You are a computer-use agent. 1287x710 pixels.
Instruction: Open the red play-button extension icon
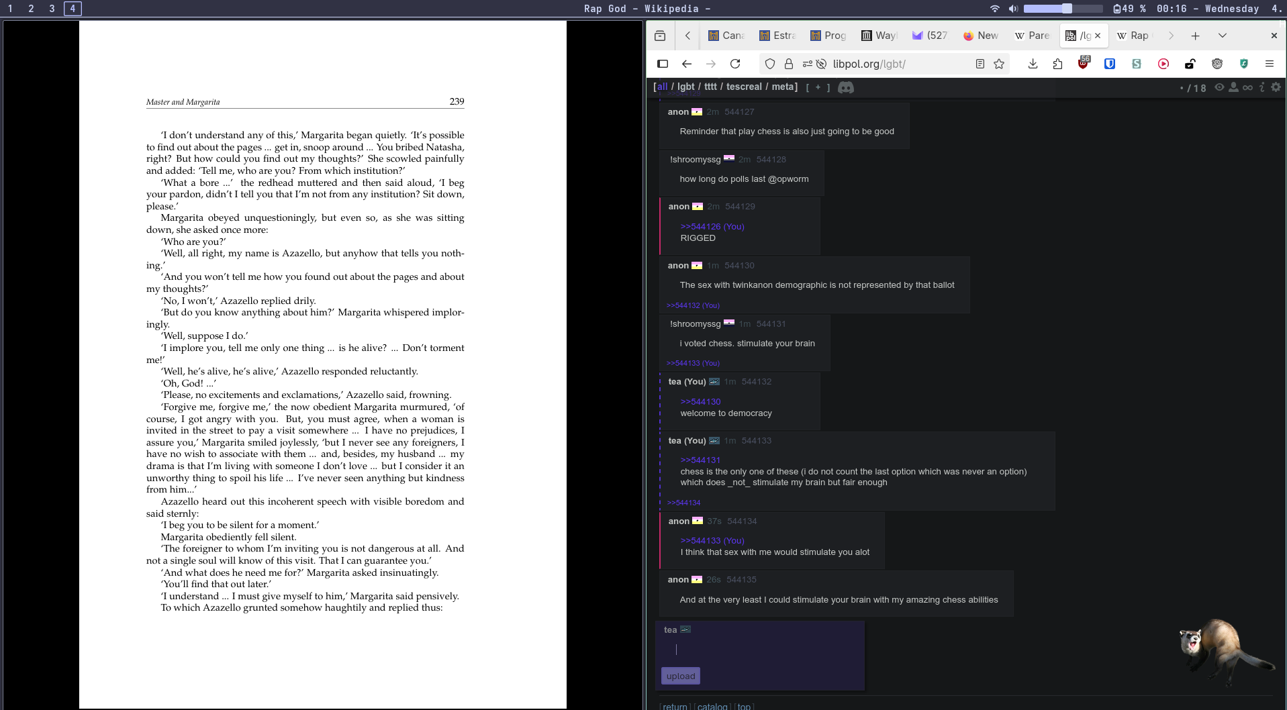click(1163, 64)
